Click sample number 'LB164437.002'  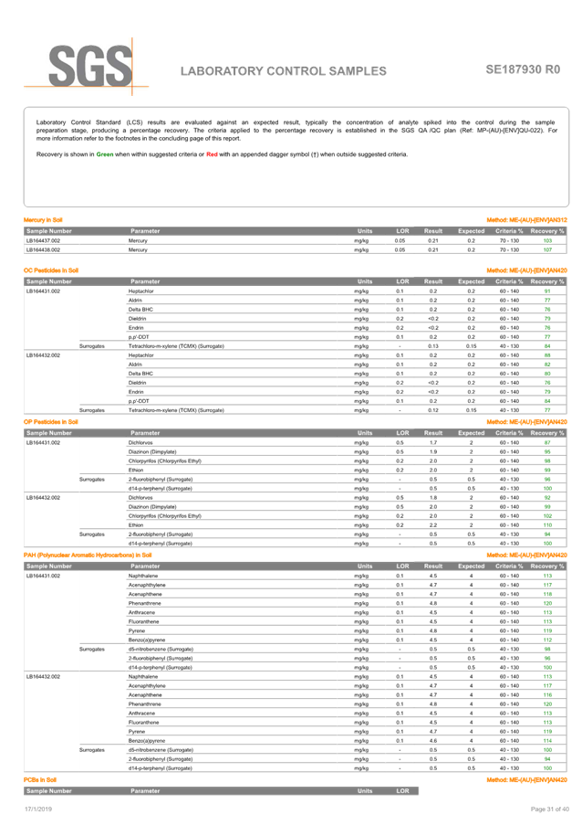[x=43, y=241]
